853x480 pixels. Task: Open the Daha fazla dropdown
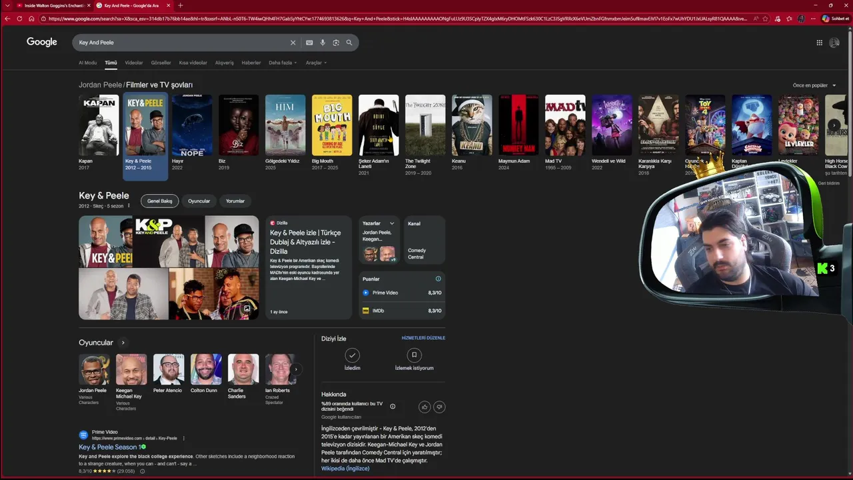click(283, 63)
